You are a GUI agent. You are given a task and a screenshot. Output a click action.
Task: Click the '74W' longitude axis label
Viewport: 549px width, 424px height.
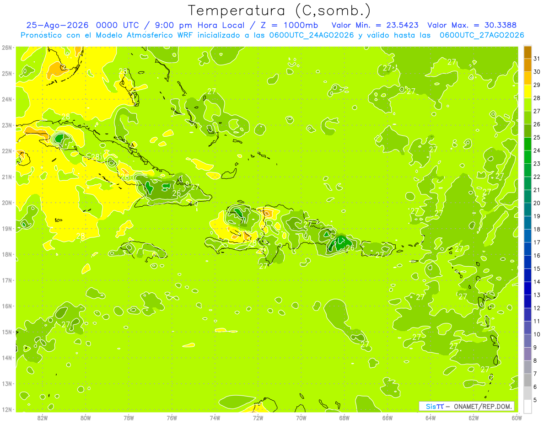[215, 418]
